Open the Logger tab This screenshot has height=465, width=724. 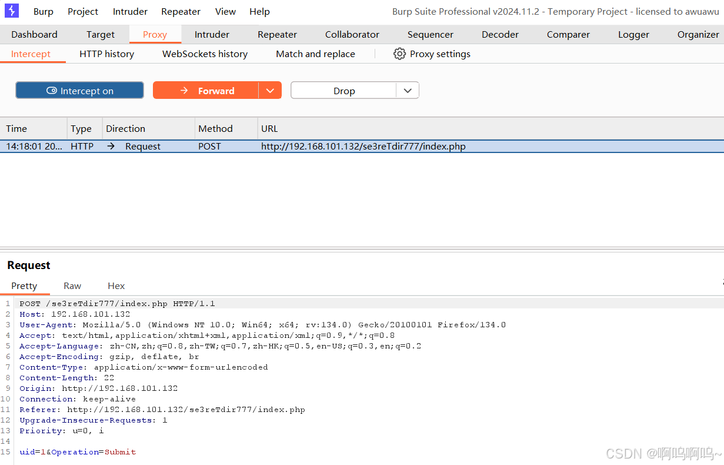pyautogui.click(x=633, y=35)
